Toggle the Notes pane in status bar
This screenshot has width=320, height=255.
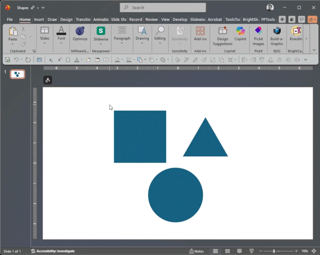tap(196, 251)
